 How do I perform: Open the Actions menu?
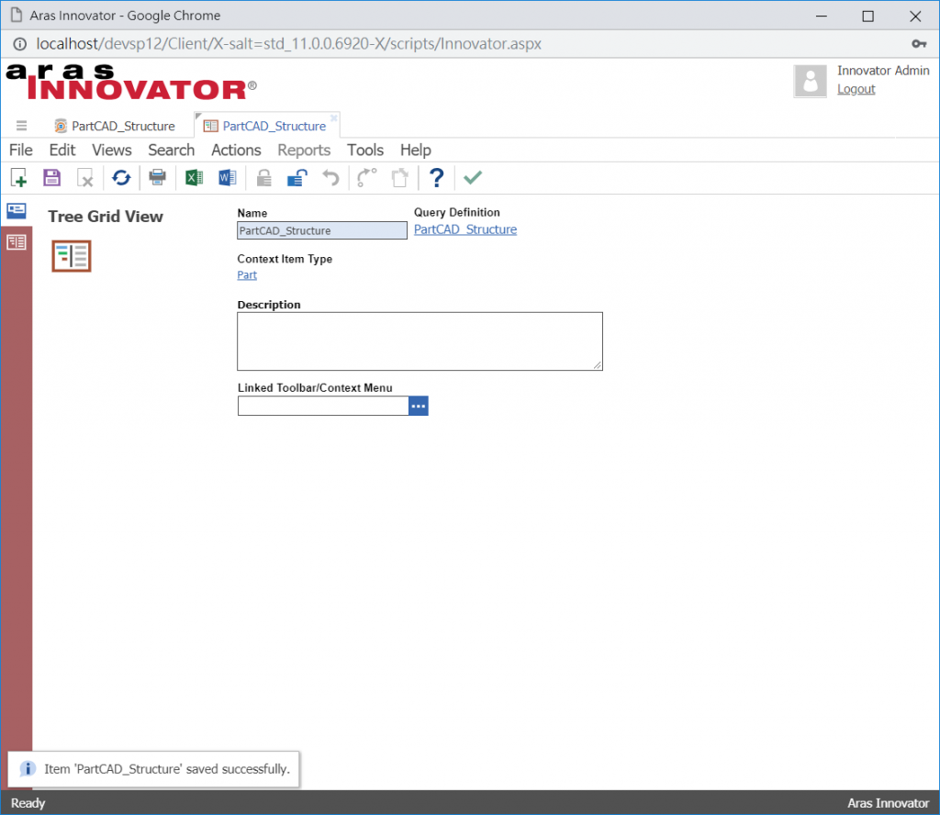pyautogui.click(x=236, y=150)
